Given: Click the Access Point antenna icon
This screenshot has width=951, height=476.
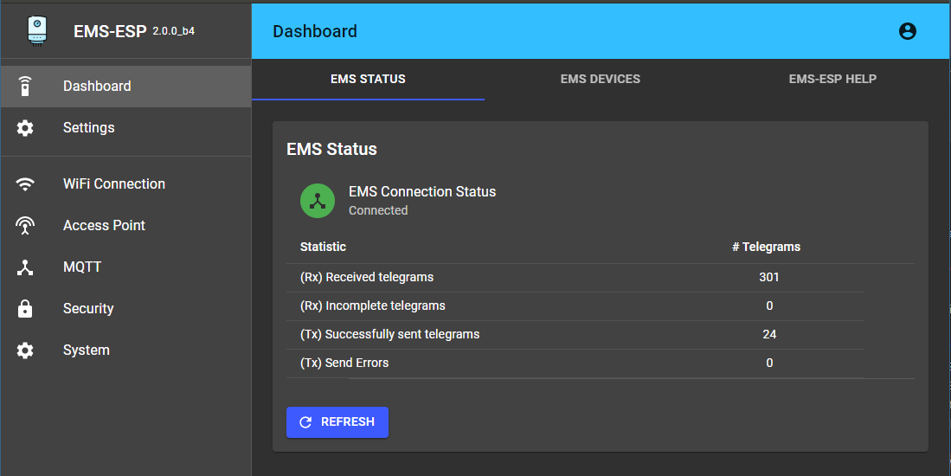Looking at the screenshot, I should click(26, 226).
